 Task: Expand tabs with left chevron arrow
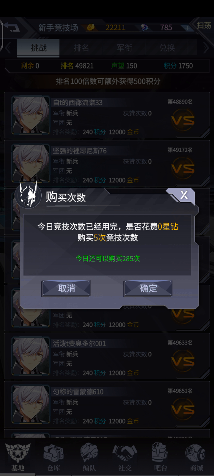click(8, 48)
